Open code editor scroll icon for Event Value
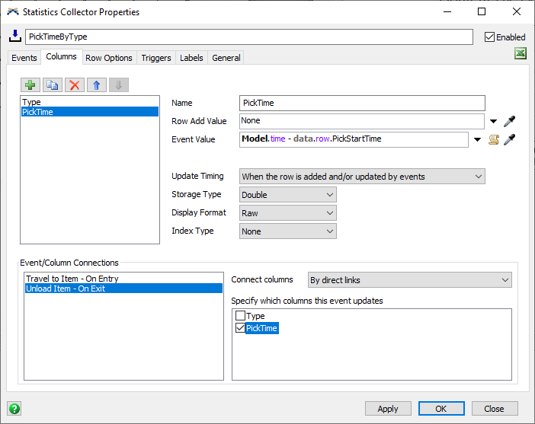535x424 pixels. (494, 139)
